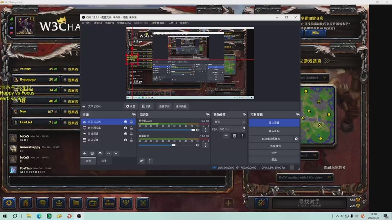The width and height of the screenshot is (392, 220).
Task: Open W3Champions TV streams icon
Action: (x=93, y=203)
